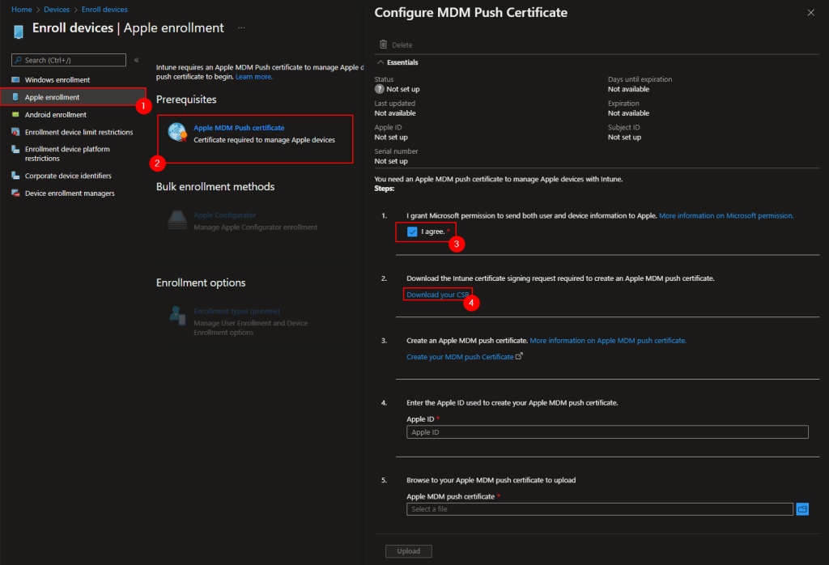The image size is (829, 565).
Task: Toggle the I agree checkbox
Action: tap(413, 232)
